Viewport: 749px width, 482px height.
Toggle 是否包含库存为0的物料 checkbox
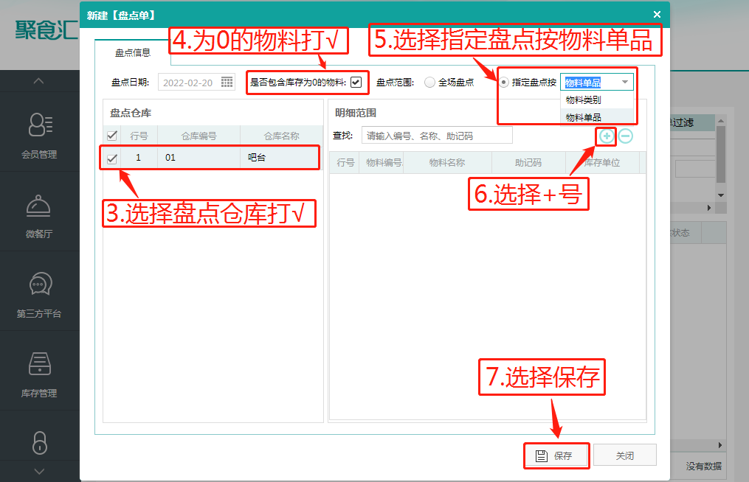point(356,82)
